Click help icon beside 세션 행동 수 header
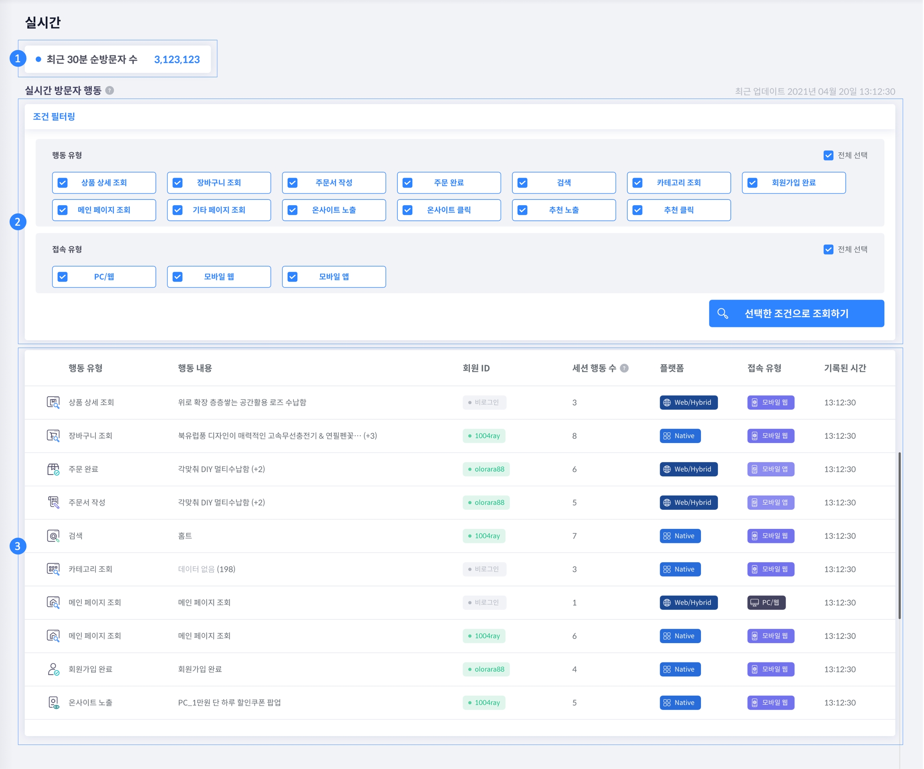Screen dimensions: 924x769 tap(624, 368)
